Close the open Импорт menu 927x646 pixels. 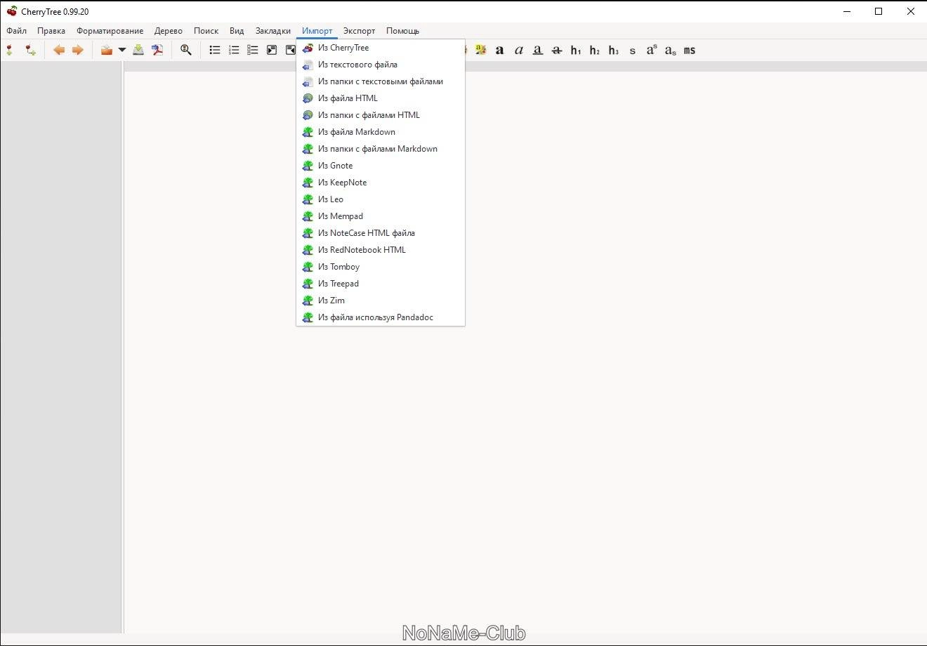pos(317,31)
